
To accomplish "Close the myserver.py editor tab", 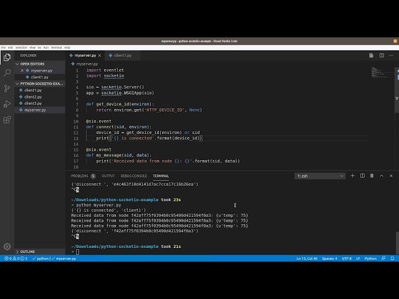I will point(100,55).
